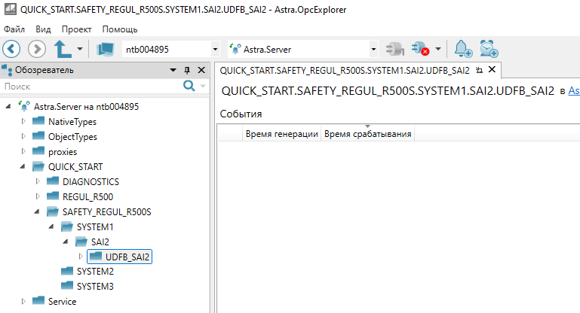Click the alarm clock icon in toolbar
This screenshot has width=580, height=313.
click(489, 50)
